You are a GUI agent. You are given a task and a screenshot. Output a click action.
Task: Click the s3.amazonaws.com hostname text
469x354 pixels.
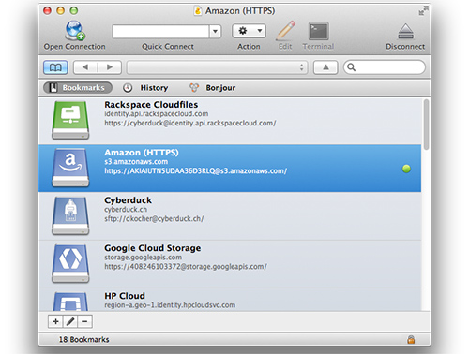136,162
